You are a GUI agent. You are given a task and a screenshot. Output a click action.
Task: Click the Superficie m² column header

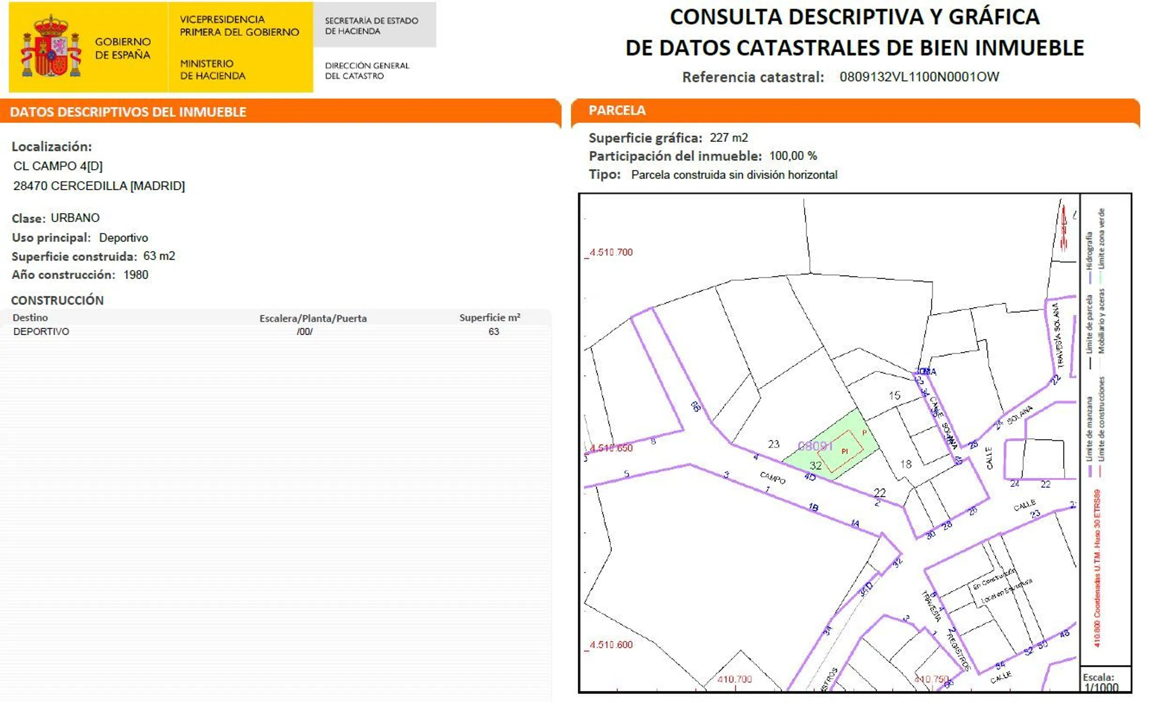pyautogui.click(x=489, y=318)
